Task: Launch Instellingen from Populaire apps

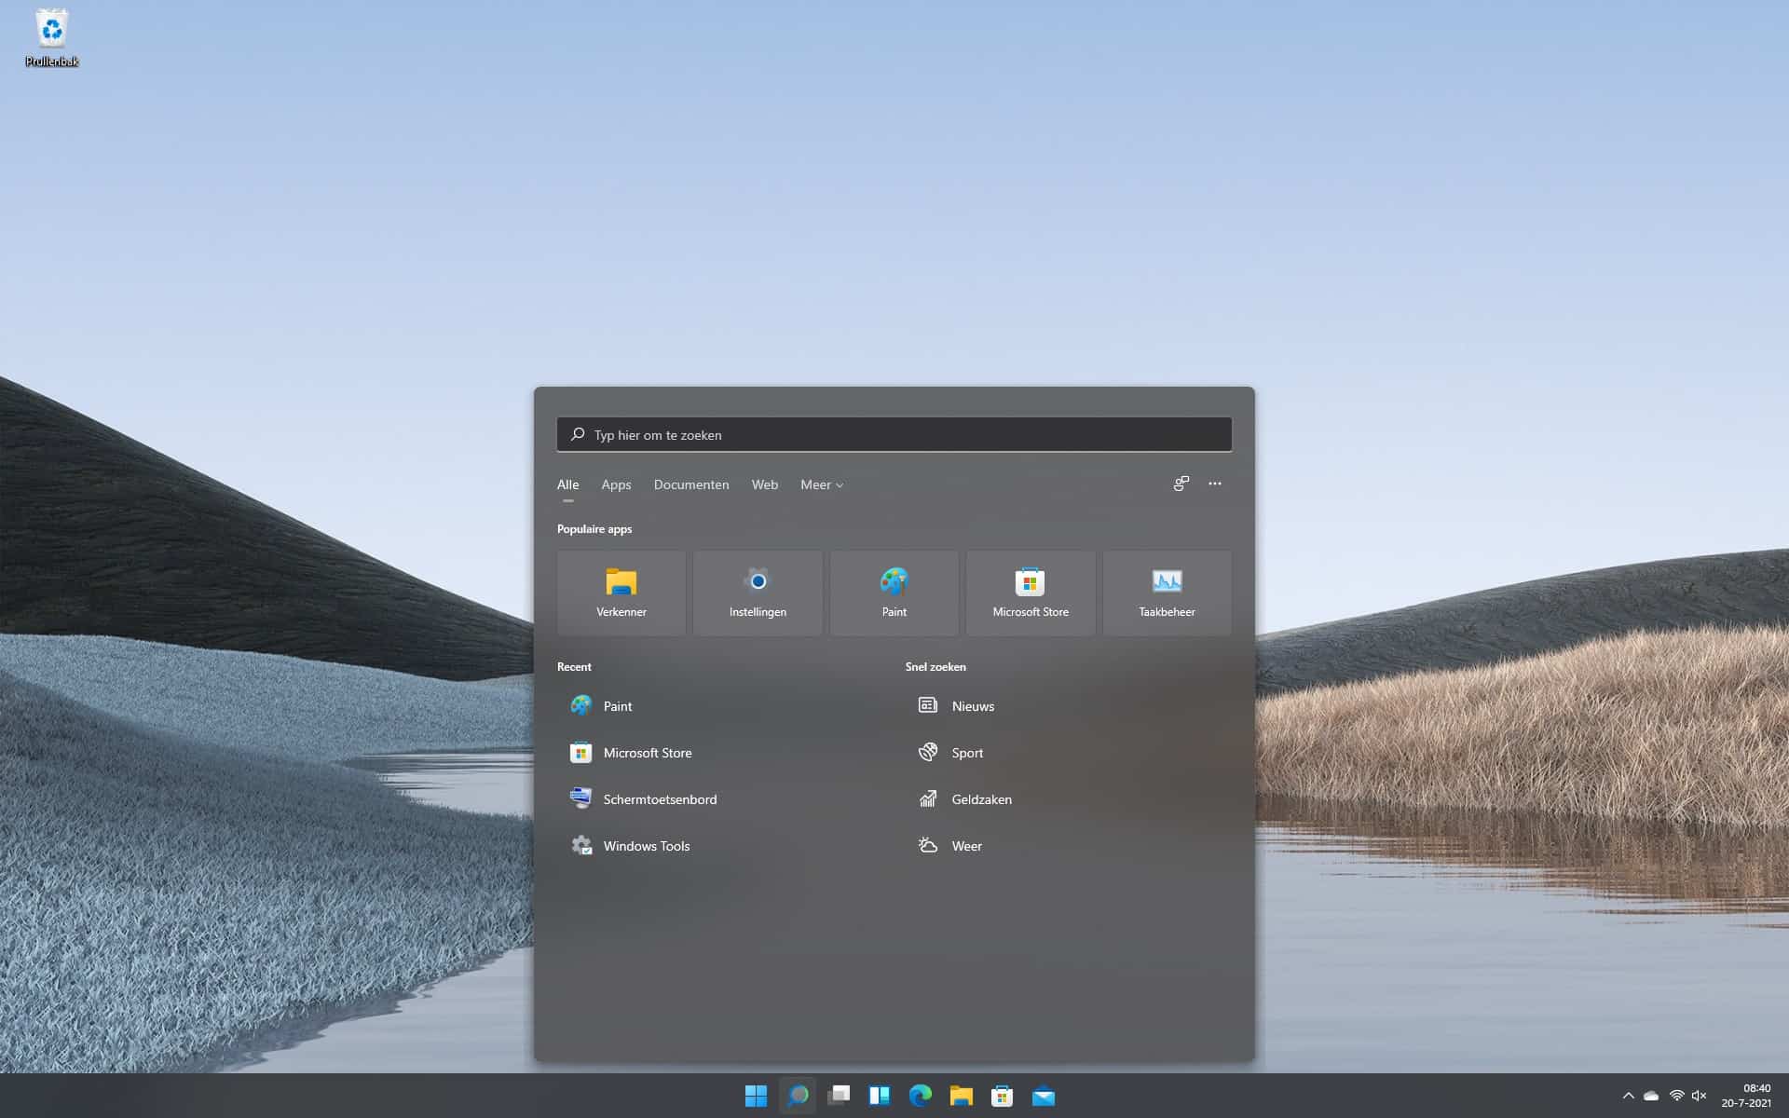Action: (758, 593)
